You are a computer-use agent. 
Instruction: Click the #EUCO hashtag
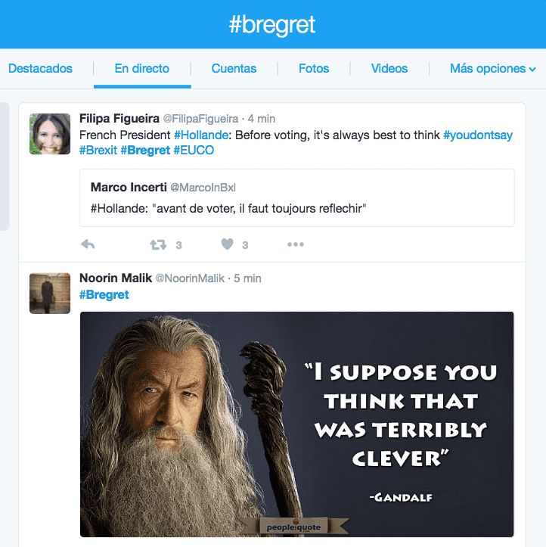coord(194,151)
